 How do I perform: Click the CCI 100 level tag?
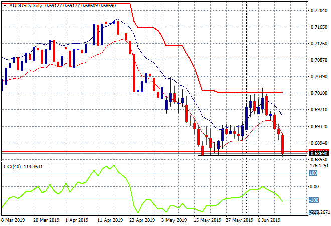click(313, 173)
